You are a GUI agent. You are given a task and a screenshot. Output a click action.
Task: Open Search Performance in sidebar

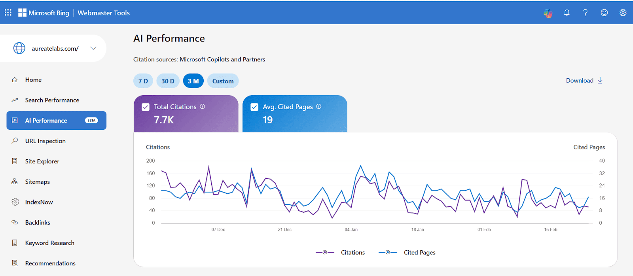pyautogui.click(x=52, y=100)
